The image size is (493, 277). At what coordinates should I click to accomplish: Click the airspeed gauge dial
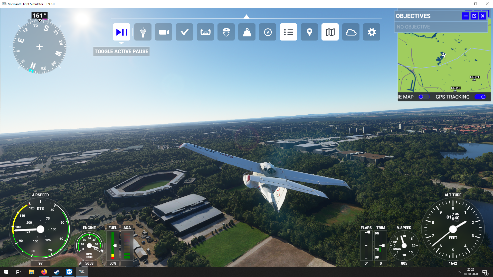[x=41, y=229]
